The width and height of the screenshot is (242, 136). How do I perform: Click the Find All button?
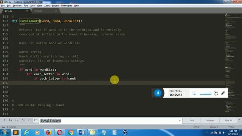pyautogui.click(x=228, y=121)
